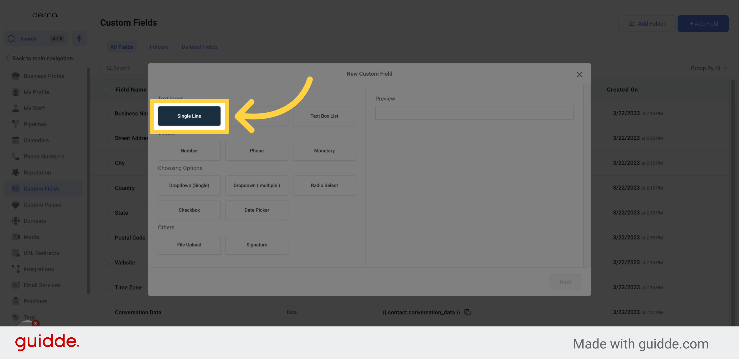Open the Group By All dropdown
The image size is (739, 359).
point(708,68)
